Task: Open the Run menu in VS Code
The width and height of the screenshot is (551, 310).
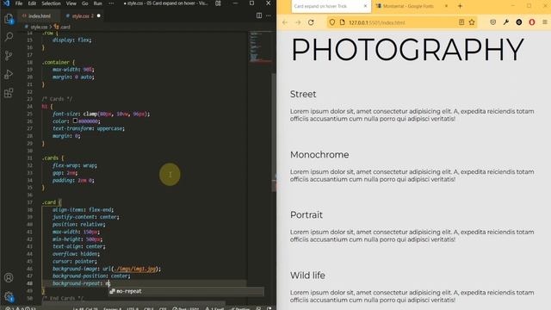Action: point(97,3)
